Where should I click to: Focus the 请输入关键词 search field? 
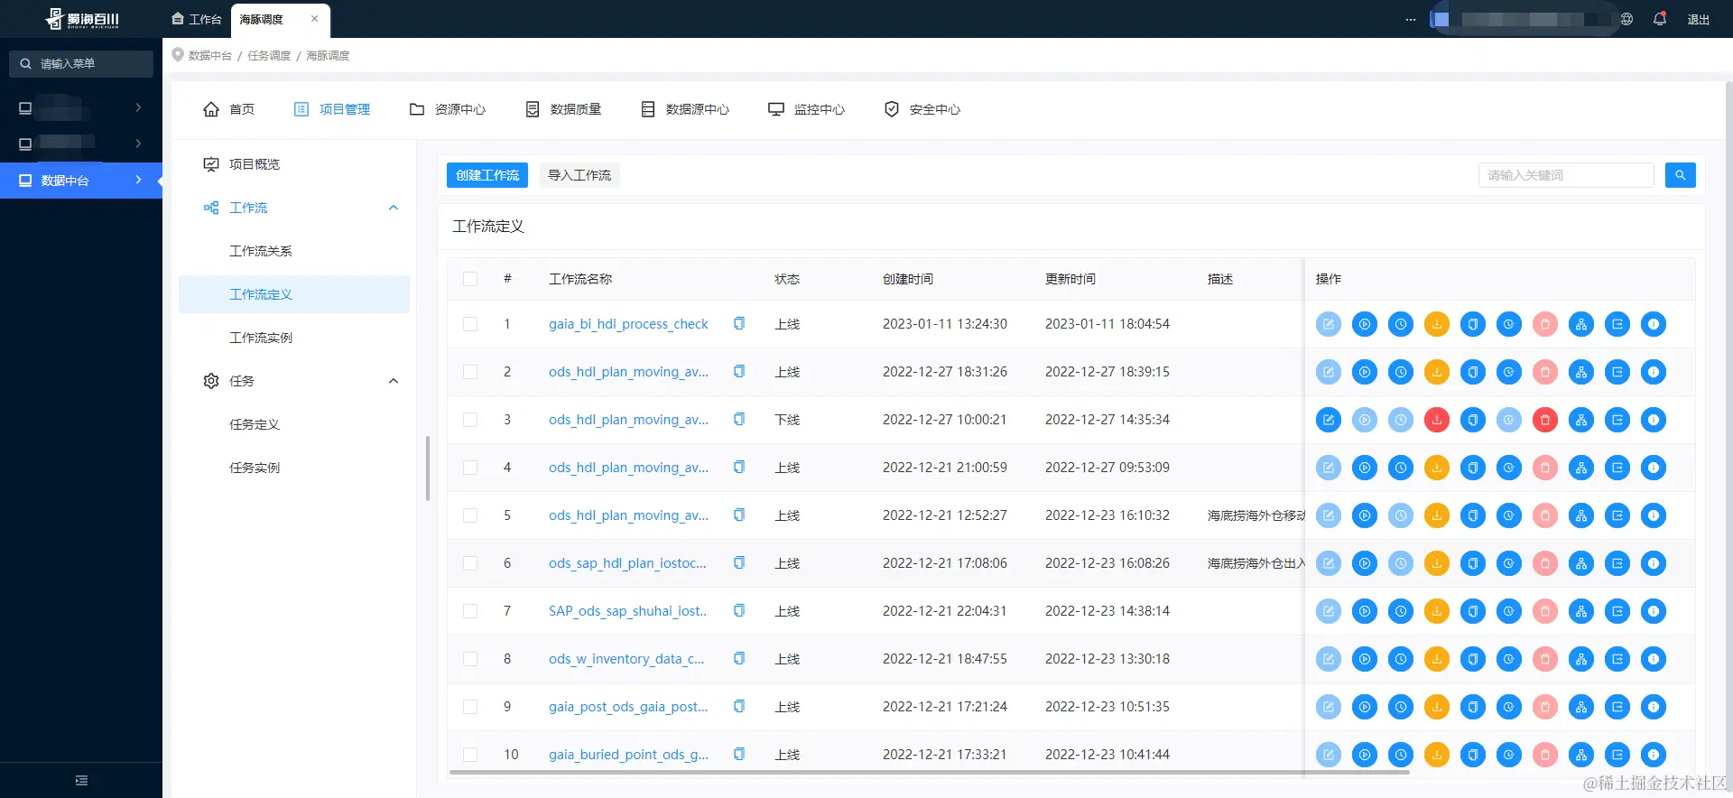coord(1566,175)
